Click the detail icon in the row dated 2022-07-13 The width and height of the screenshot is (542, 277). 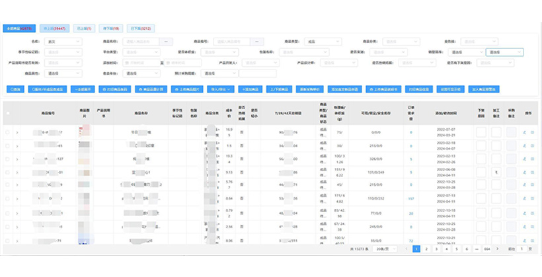pos(533,200)
